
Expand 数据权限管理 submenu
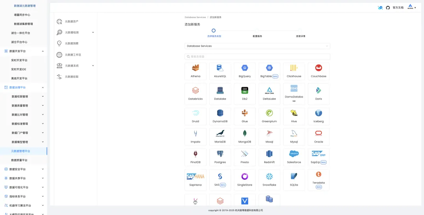click(24, 97)
